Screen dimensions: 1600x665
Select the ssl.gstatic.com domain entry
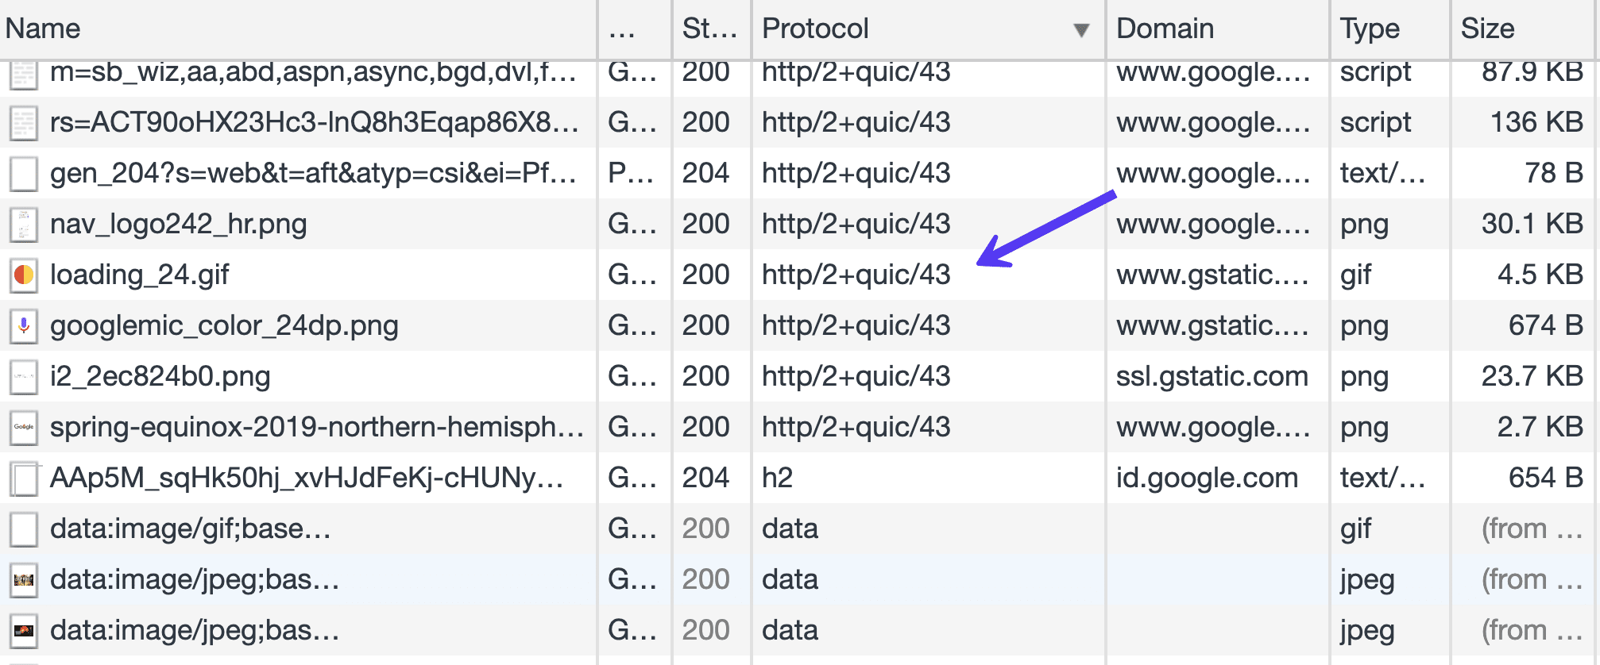[x=1212, y=376]
